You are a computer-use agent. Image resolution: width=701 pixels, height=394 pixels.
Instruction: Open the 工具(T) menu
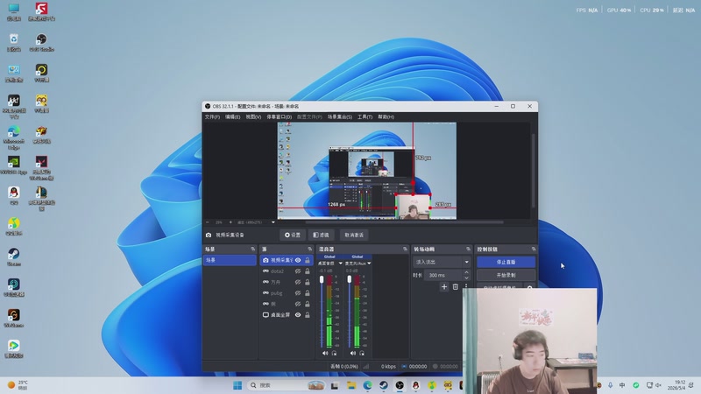pyautogui.click(x=365, y=117)
